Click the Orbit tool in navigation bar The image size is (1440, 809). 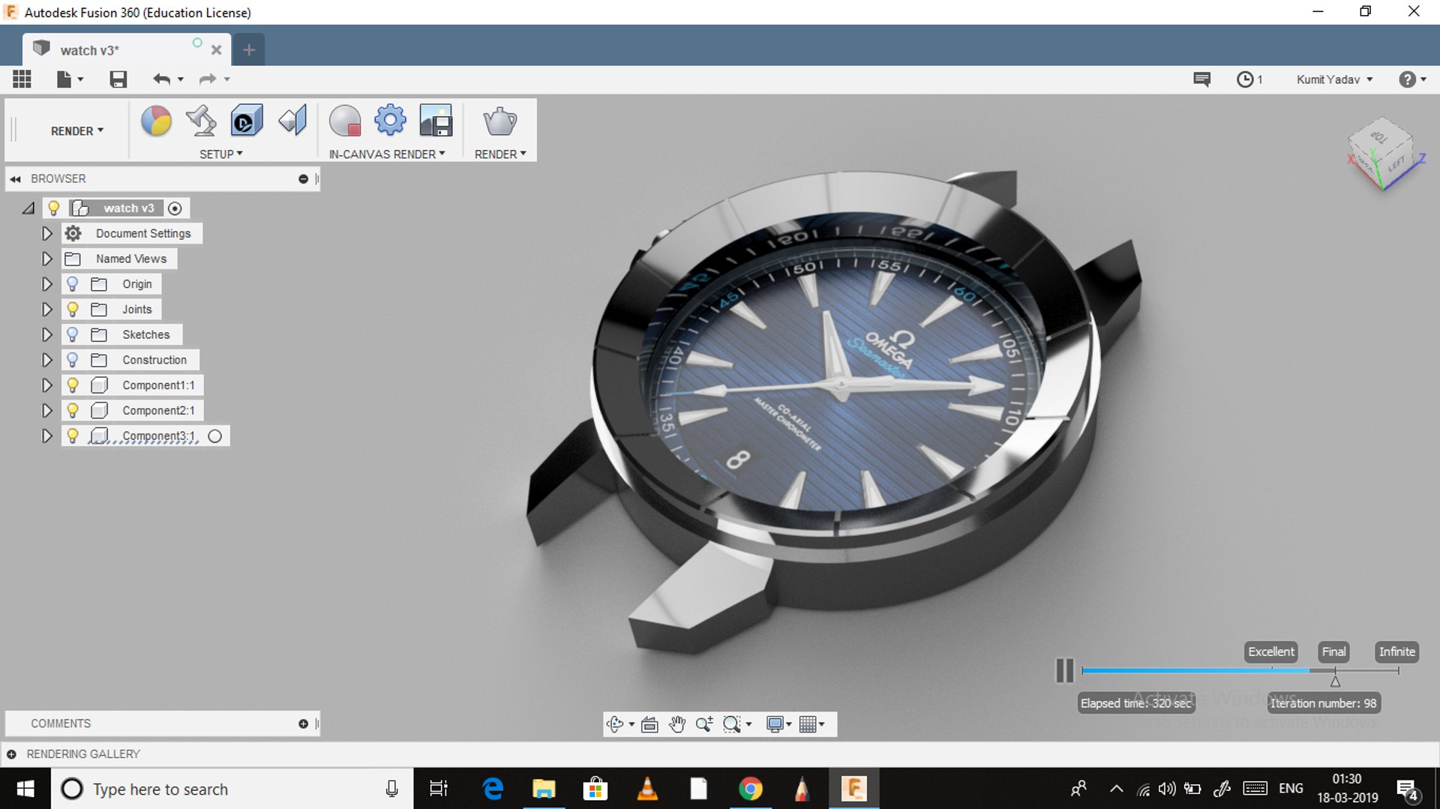click(616, 724)
